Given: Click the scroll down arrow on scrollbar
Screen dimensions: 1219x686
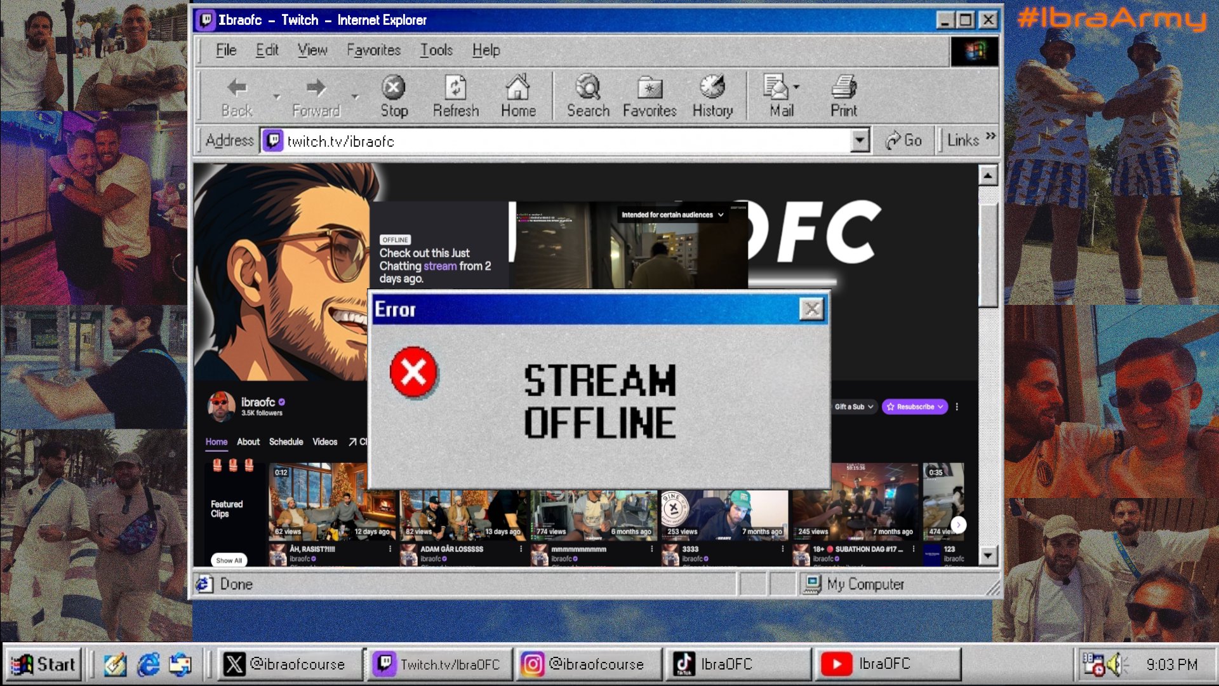Looking at the screenshot, I should click(x=988, y=556).
